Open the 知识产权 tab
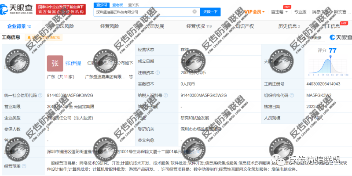 [x=245, y=26]
